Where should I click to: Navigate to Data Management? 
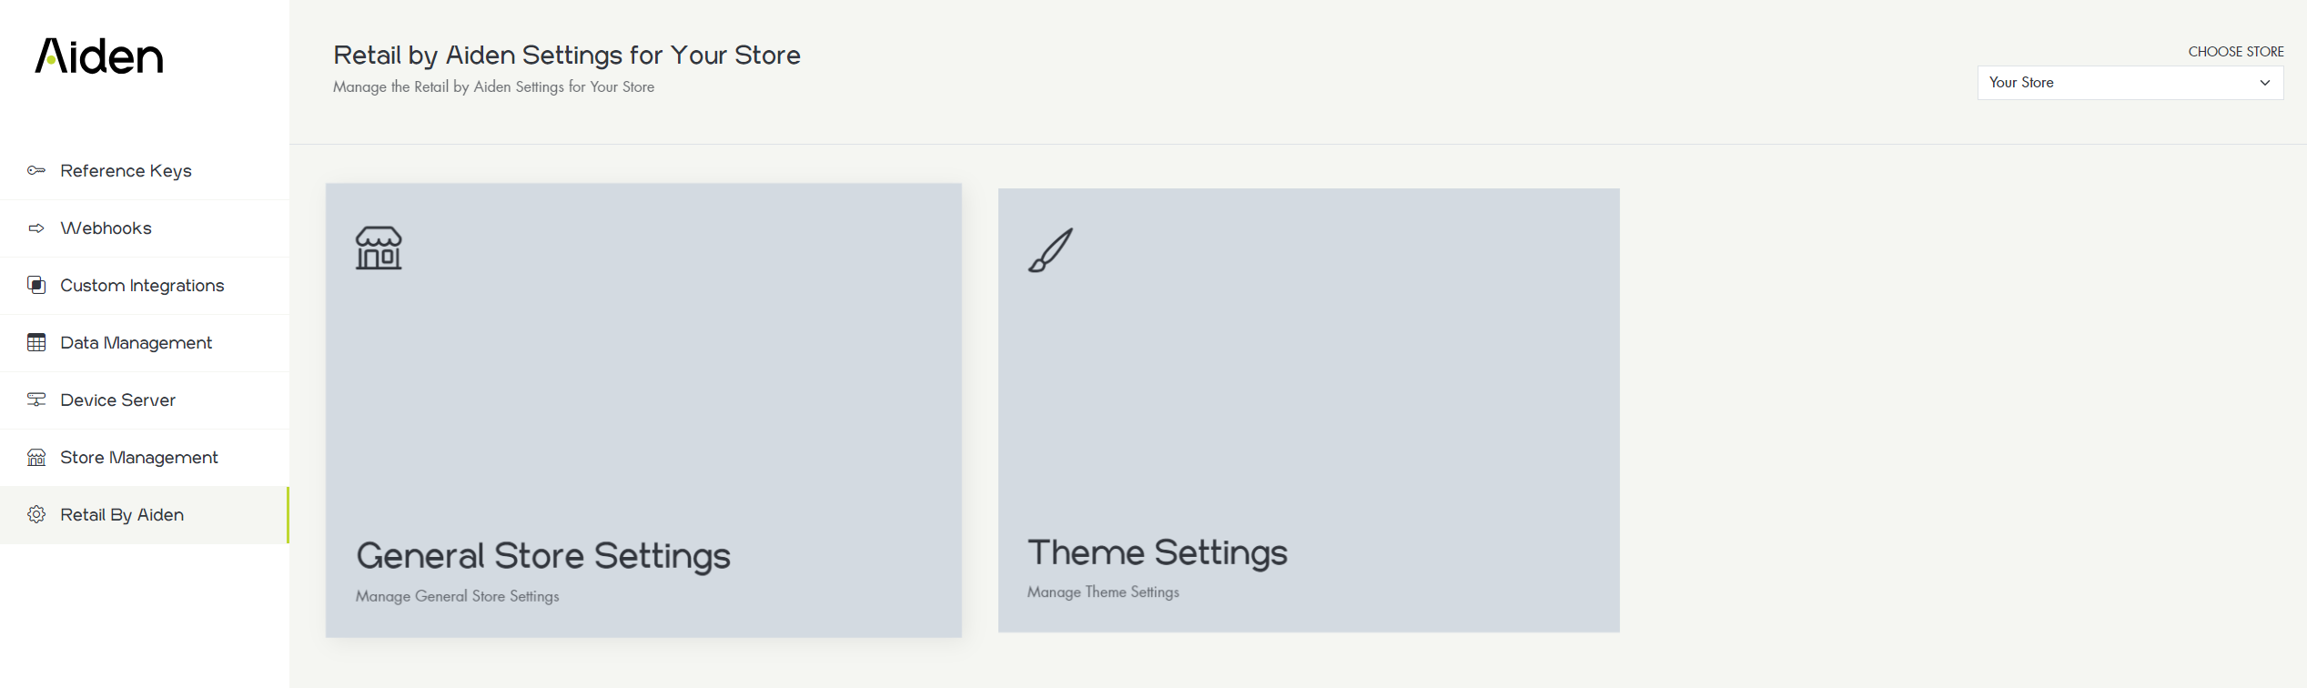pos(136,343)
